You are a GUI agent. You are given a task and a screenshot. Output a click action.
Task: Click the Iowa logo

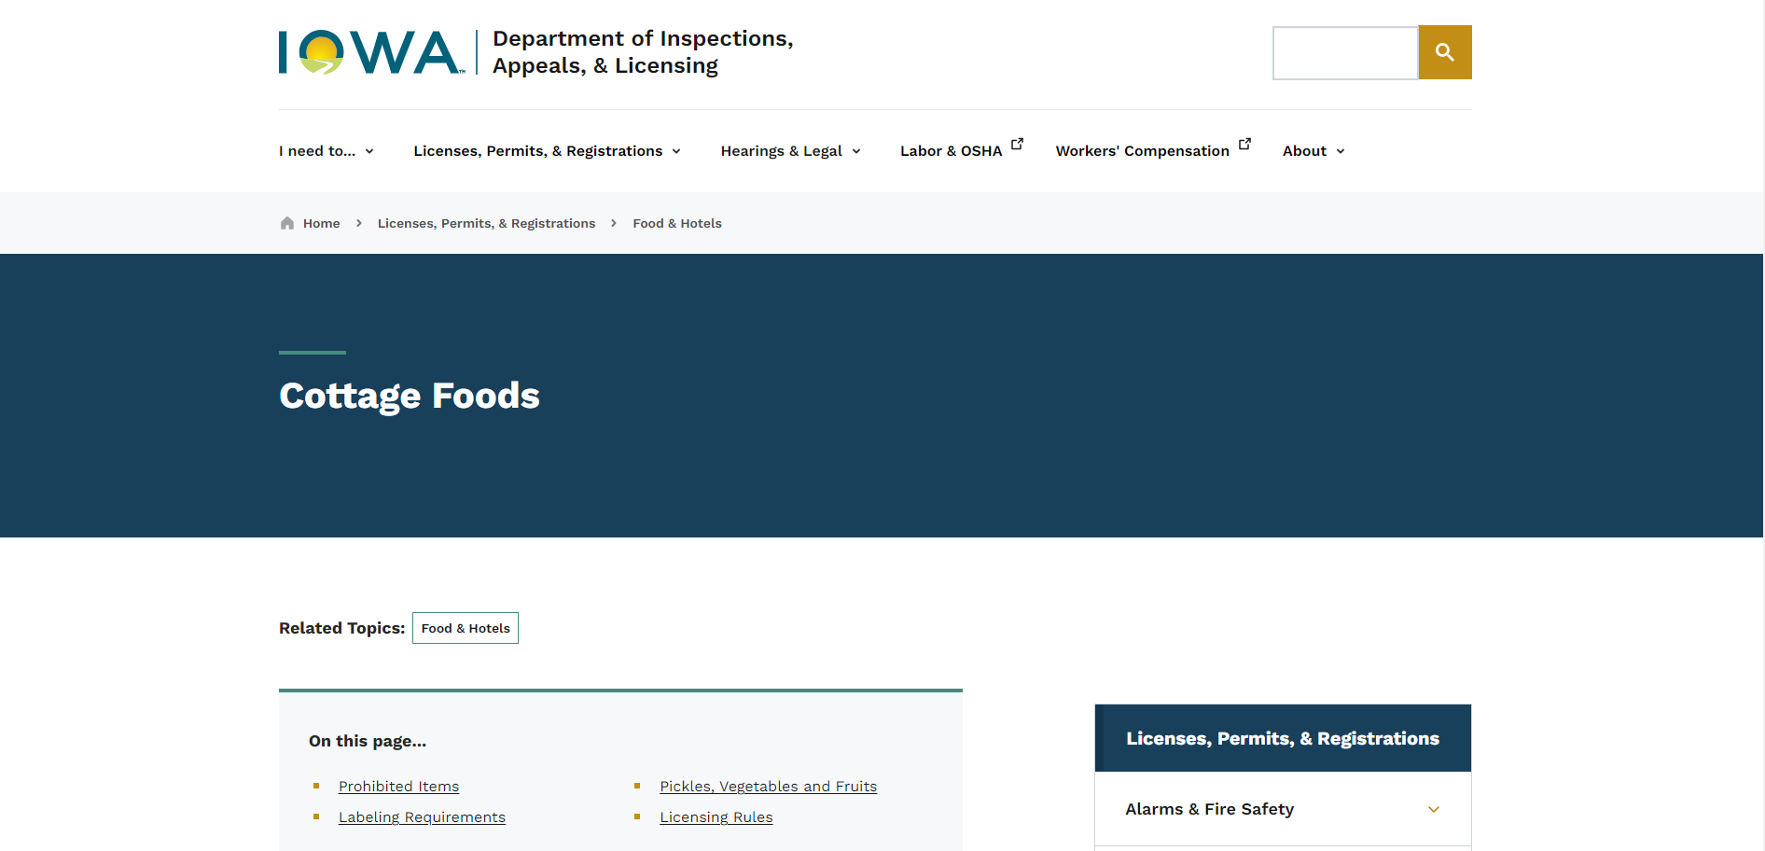[371, 52]
